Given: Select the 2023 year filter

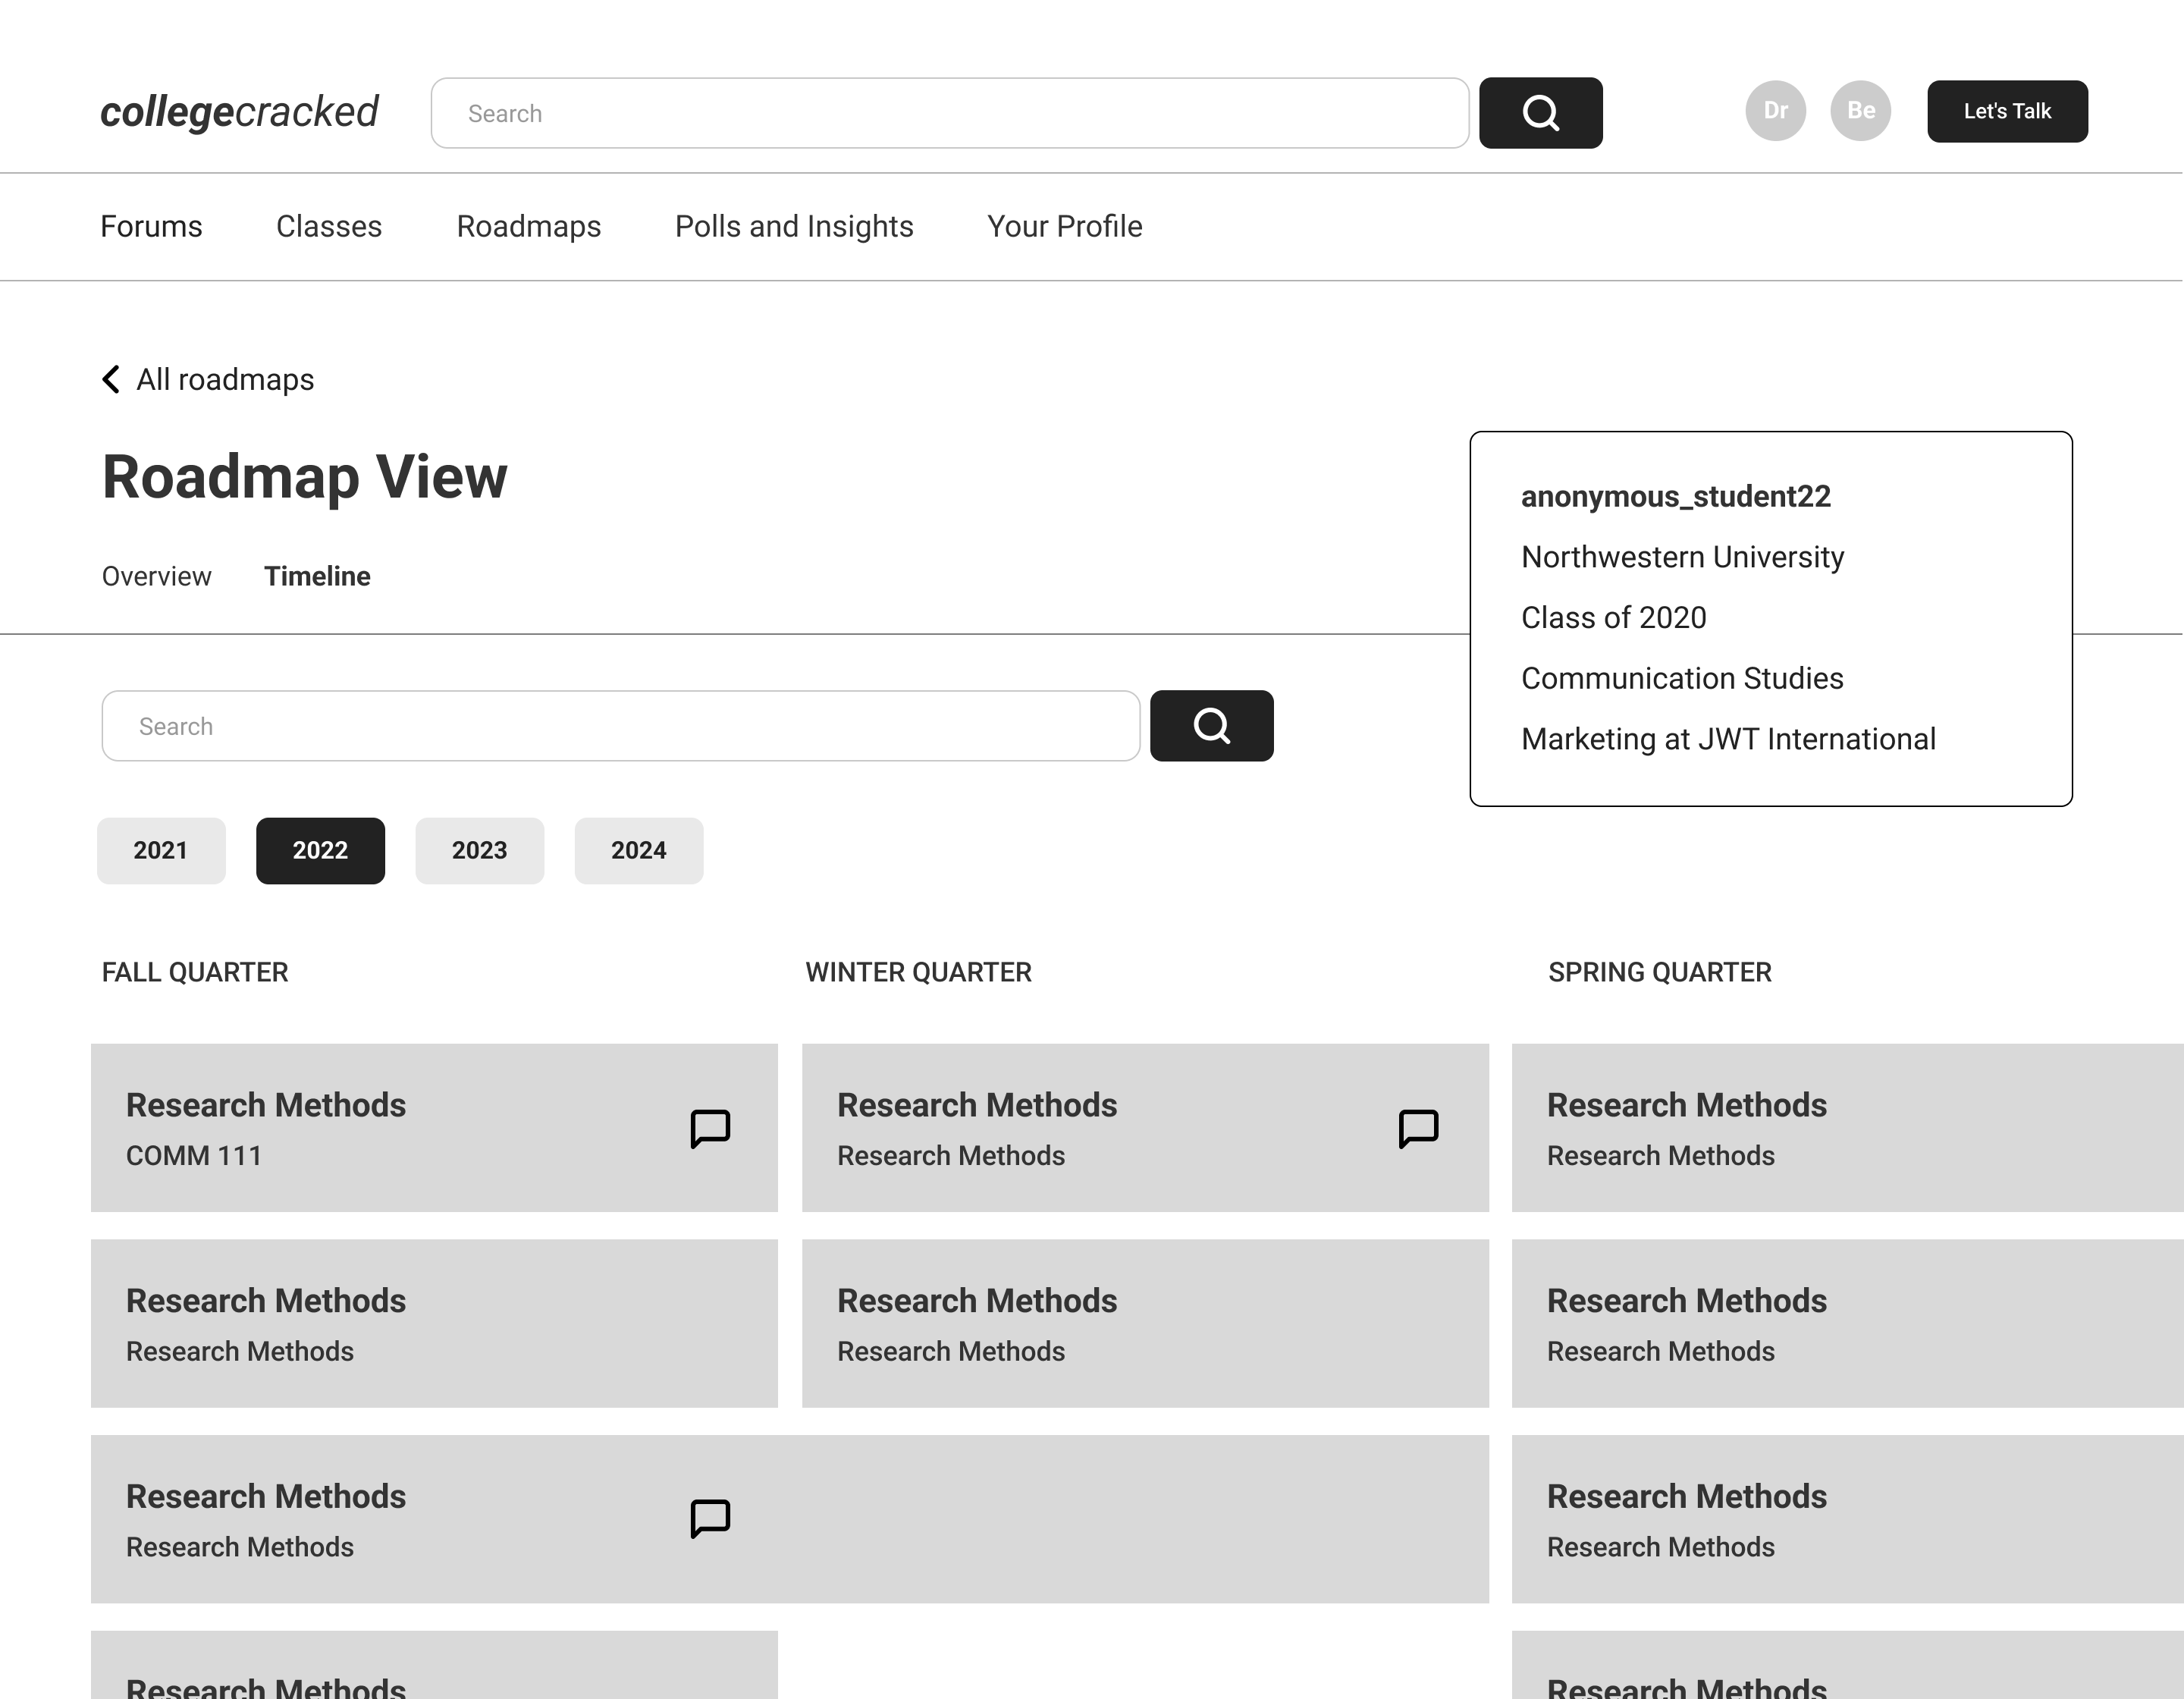Looking at the screenshot, I should pos(479,850).
